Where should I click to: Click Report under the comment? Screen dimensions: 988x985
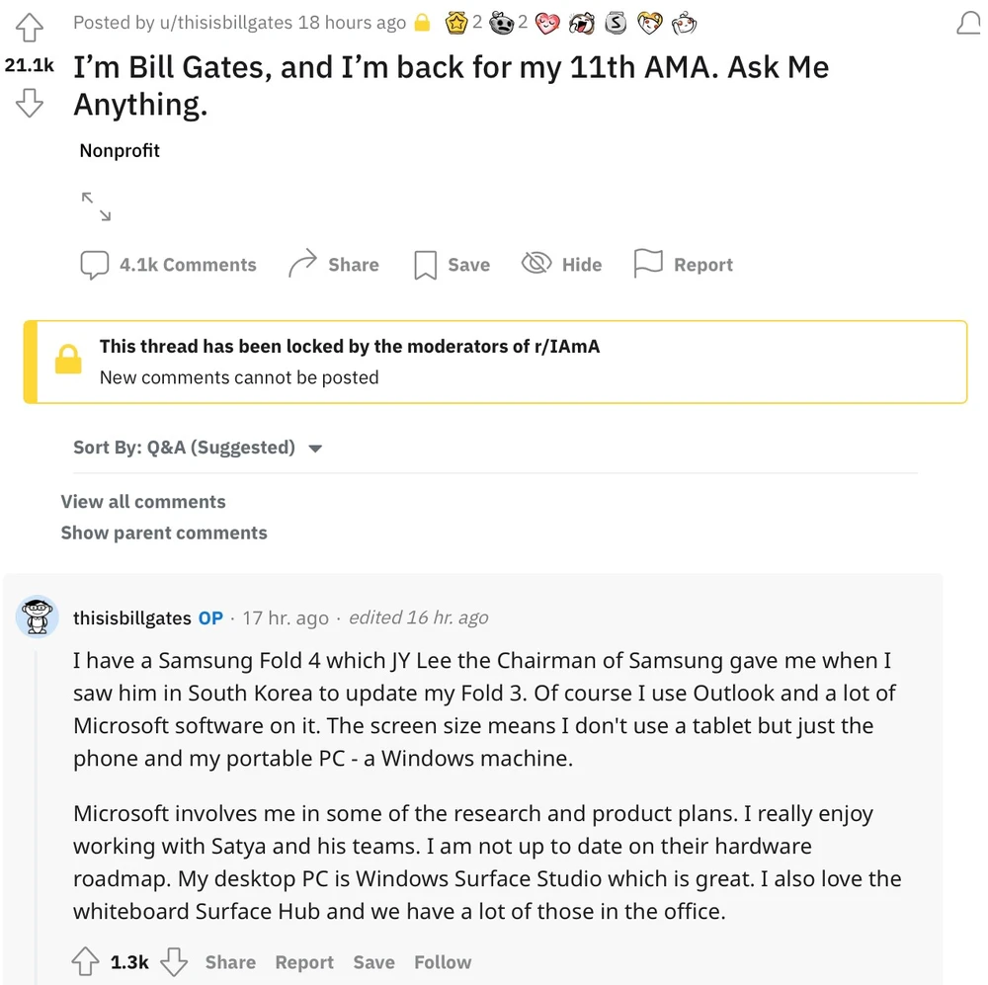pyautogui.click(x=304, y=961)
